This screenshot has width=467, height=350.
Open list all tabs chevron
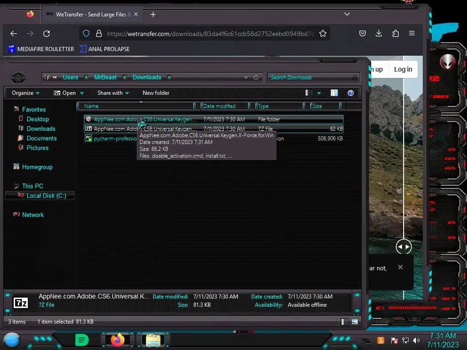[347, 14]
